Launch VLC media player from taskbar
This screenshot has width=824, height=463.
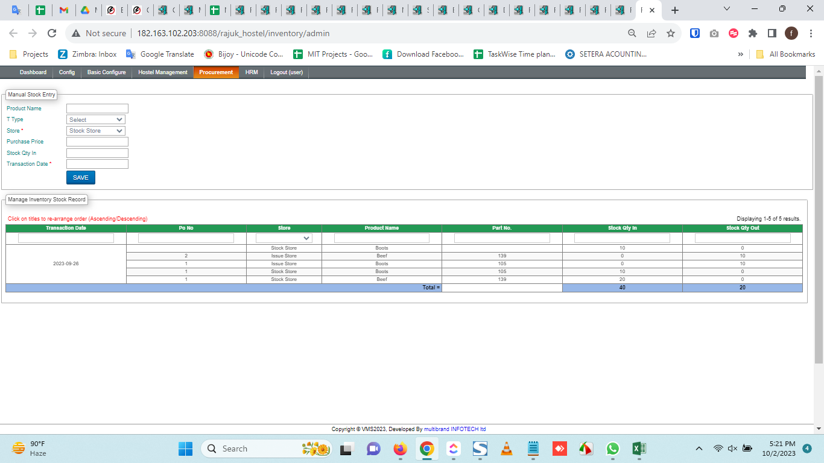tap(507, 449)
